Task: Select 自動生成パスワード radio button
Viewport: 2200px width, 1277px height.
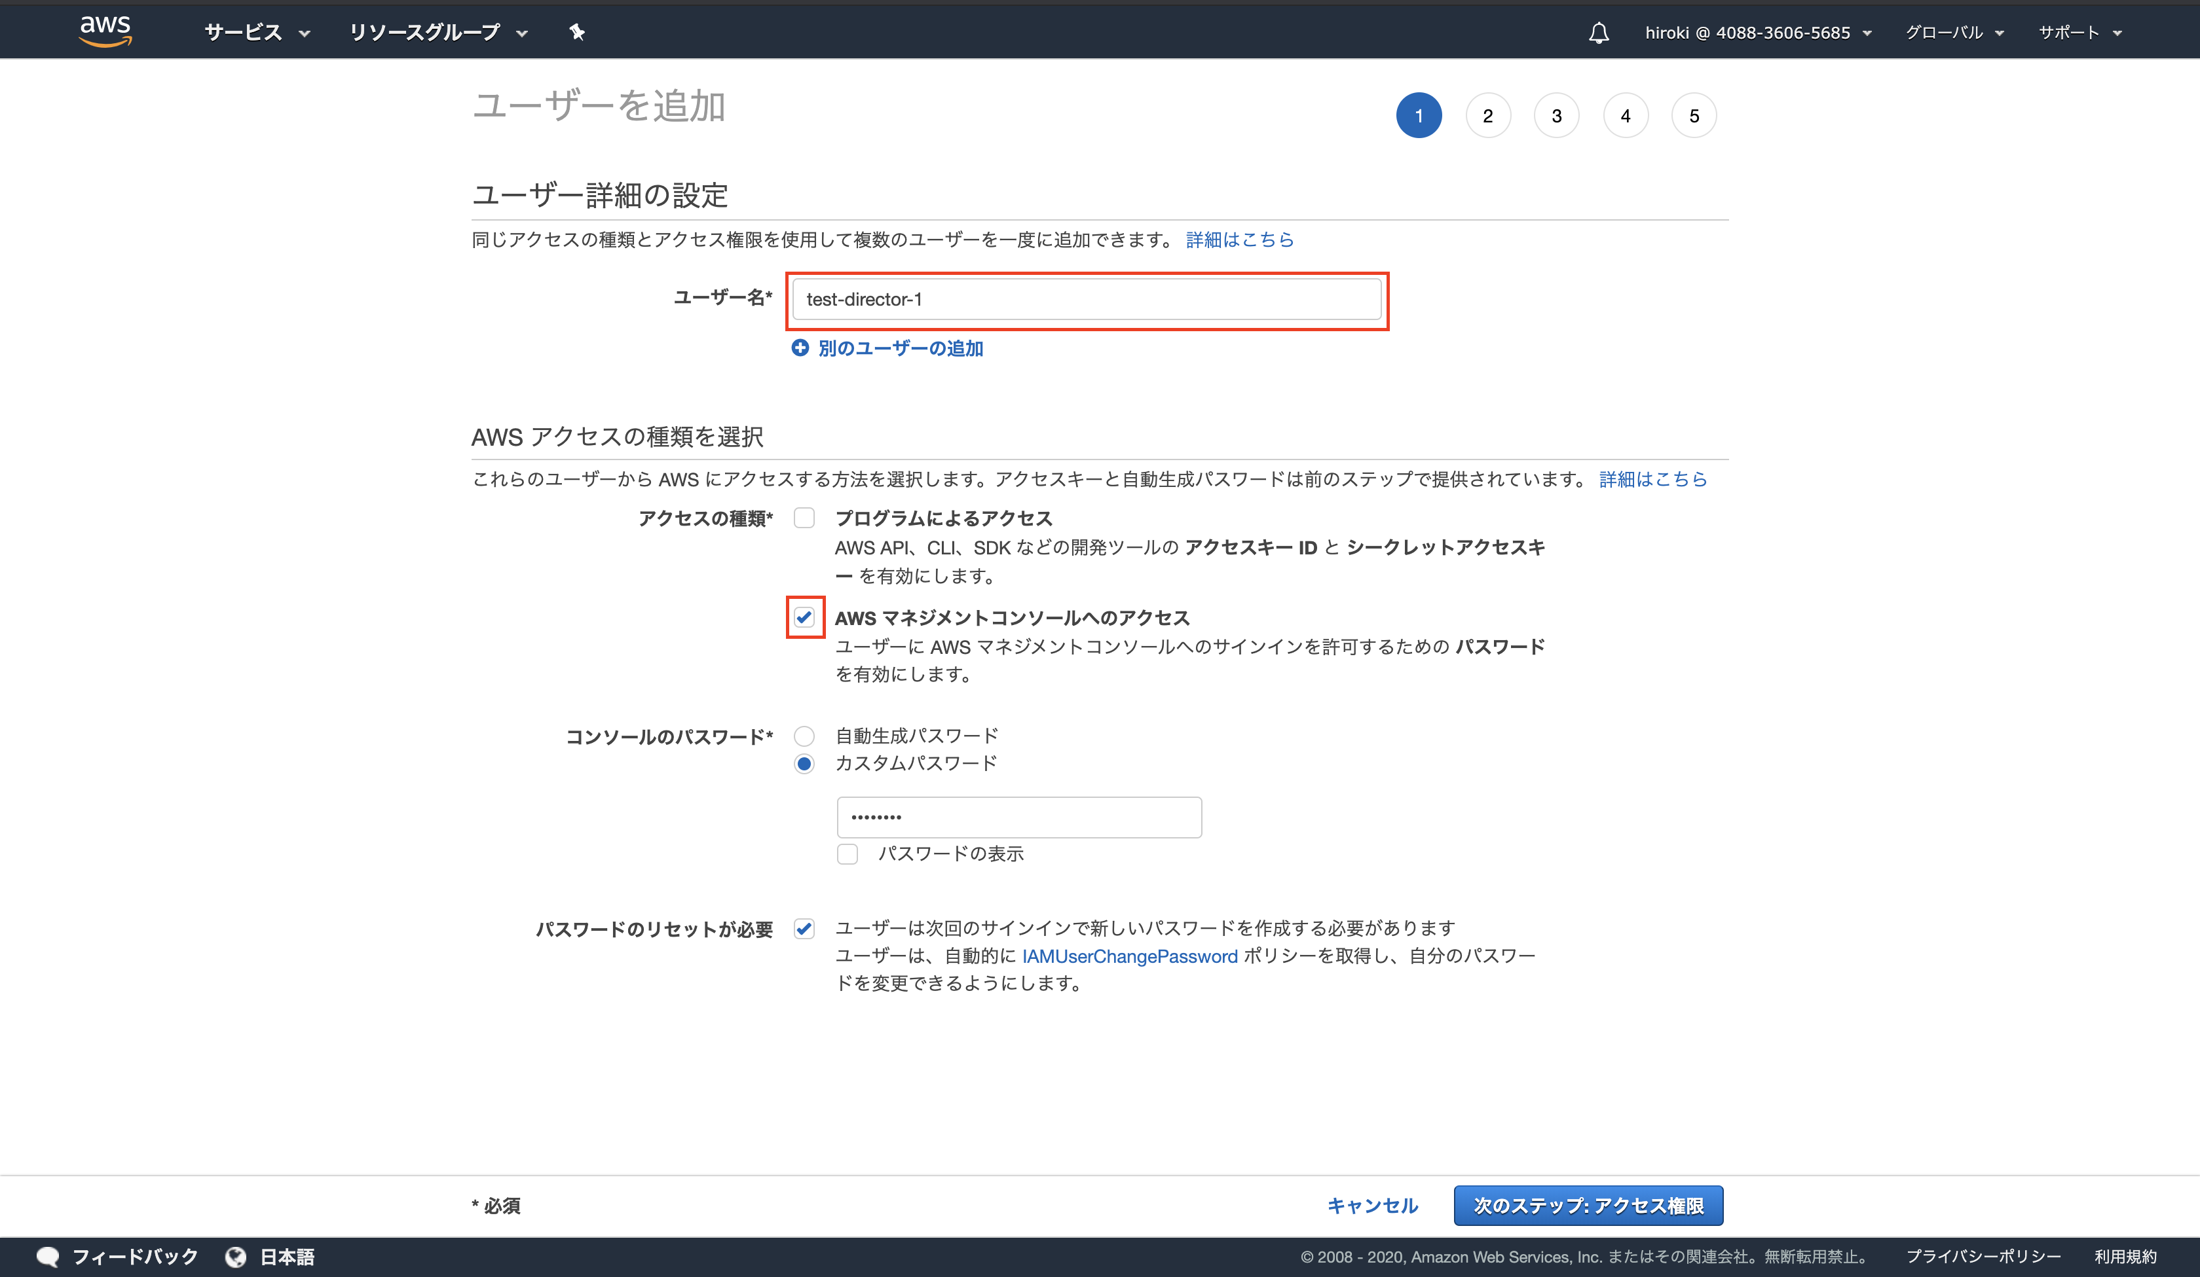Action: [804, 736]
